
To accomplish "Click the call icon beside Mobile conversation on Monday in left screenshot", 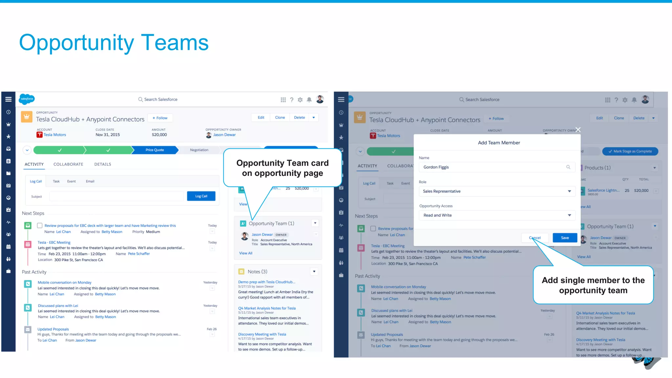I will pos(28,284).
